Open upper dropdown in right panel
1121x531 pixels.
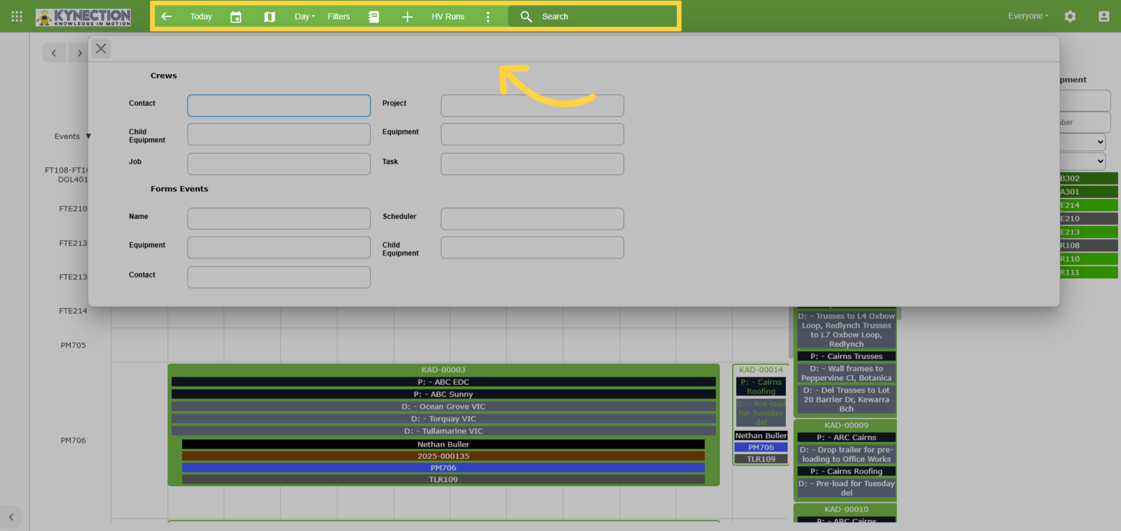(1083, 142)
